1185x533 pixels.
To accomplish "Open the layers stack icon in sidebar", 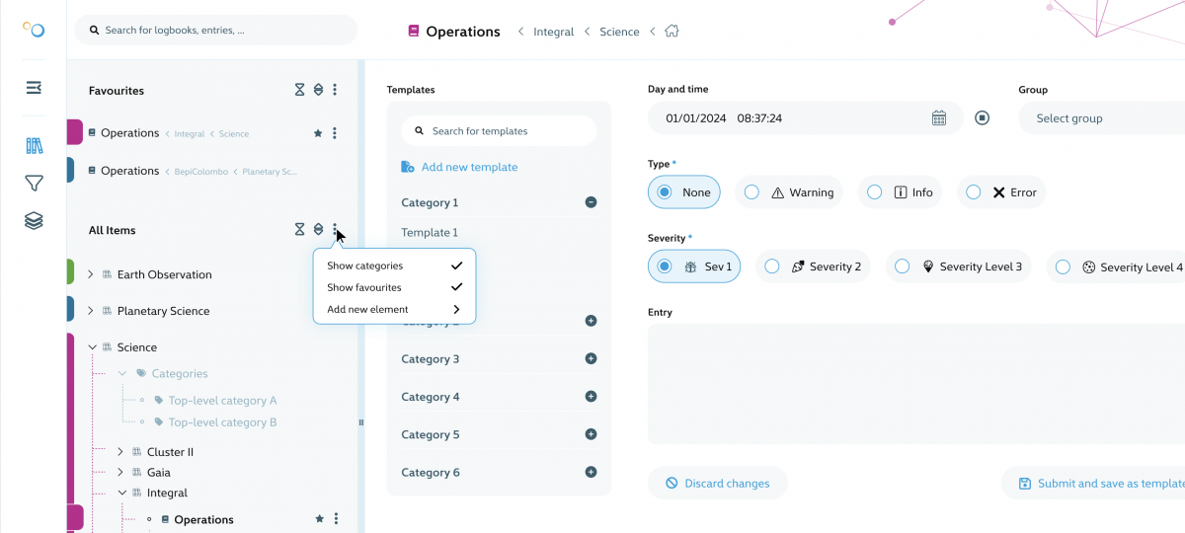I will tap(34, 221).
